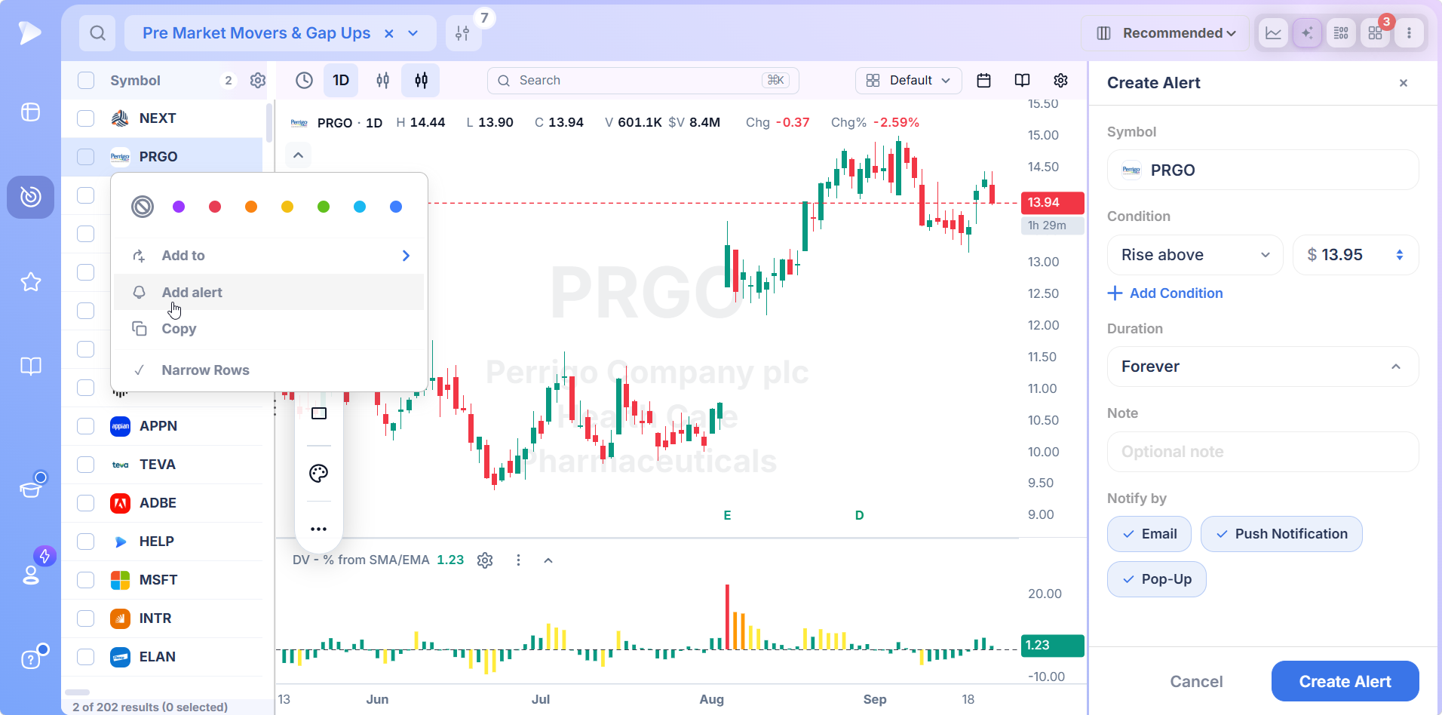This screenshot has width=1442, height=715.
Task: Select the rectangle drawing tool
Action: [319, 413]
